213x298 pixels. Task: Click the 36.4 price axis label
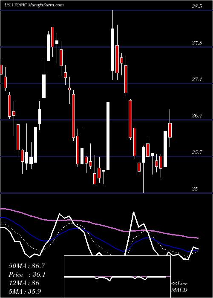pyautogui.click(x=196, y=116)
